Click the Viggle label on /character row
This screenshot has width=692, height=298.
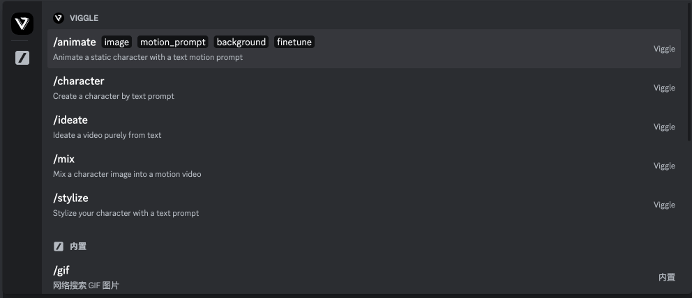664,88
